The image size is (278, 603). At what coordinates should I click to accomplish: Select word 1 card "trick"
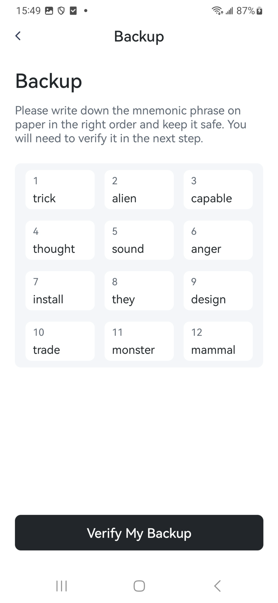[60, 189]
